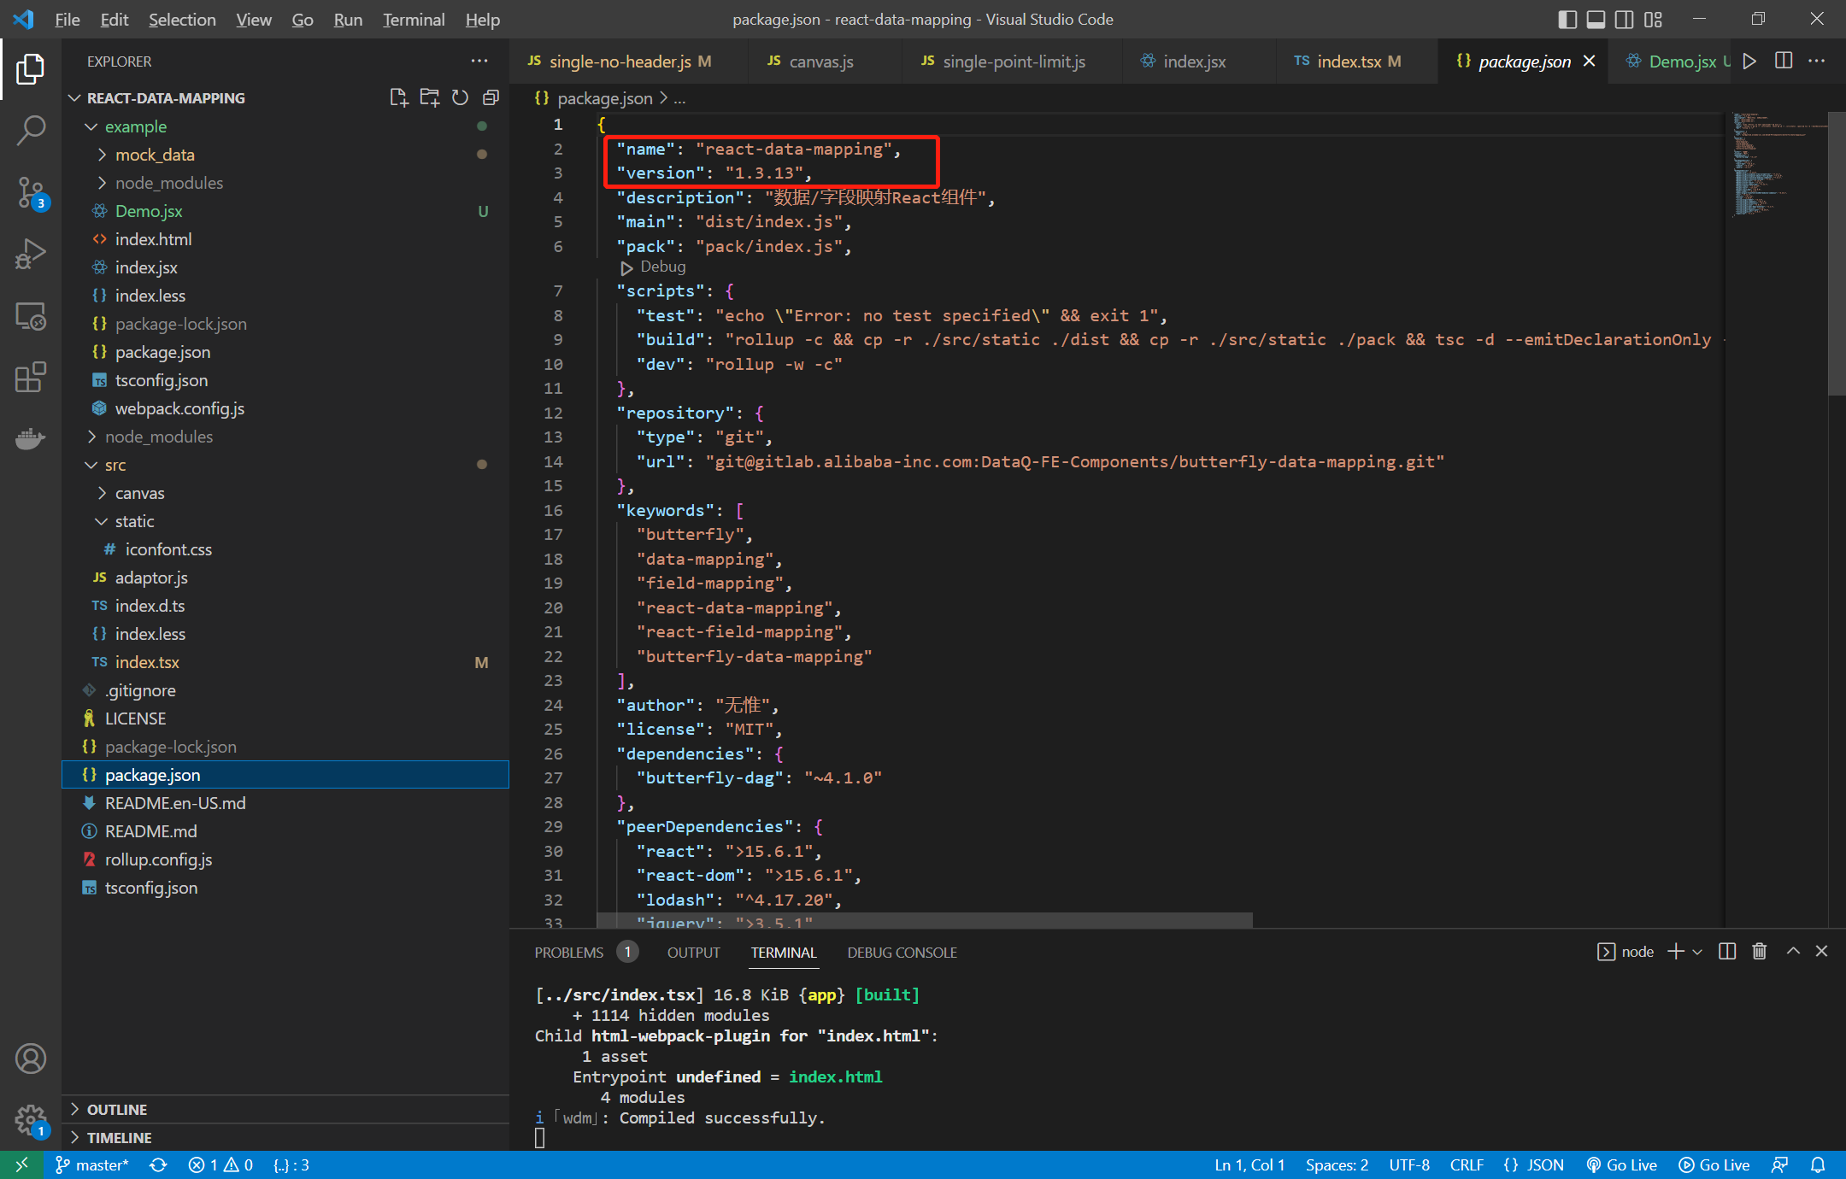Click Debug codelens above scripts
The width and height of the screenshot is (1846, 1179).
[662, 267]
